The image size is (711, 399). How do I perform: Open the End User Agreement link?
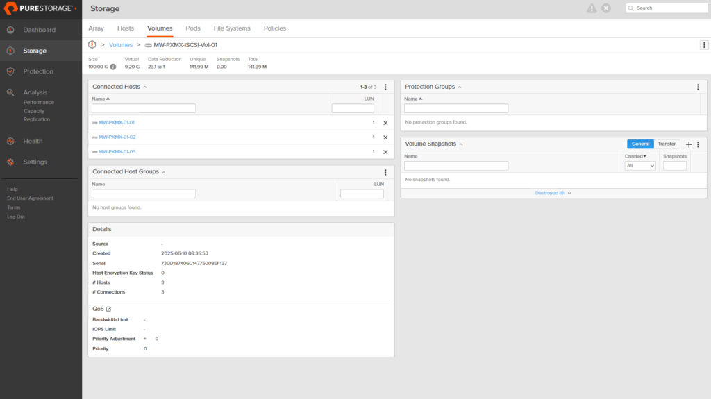[30, 198]
